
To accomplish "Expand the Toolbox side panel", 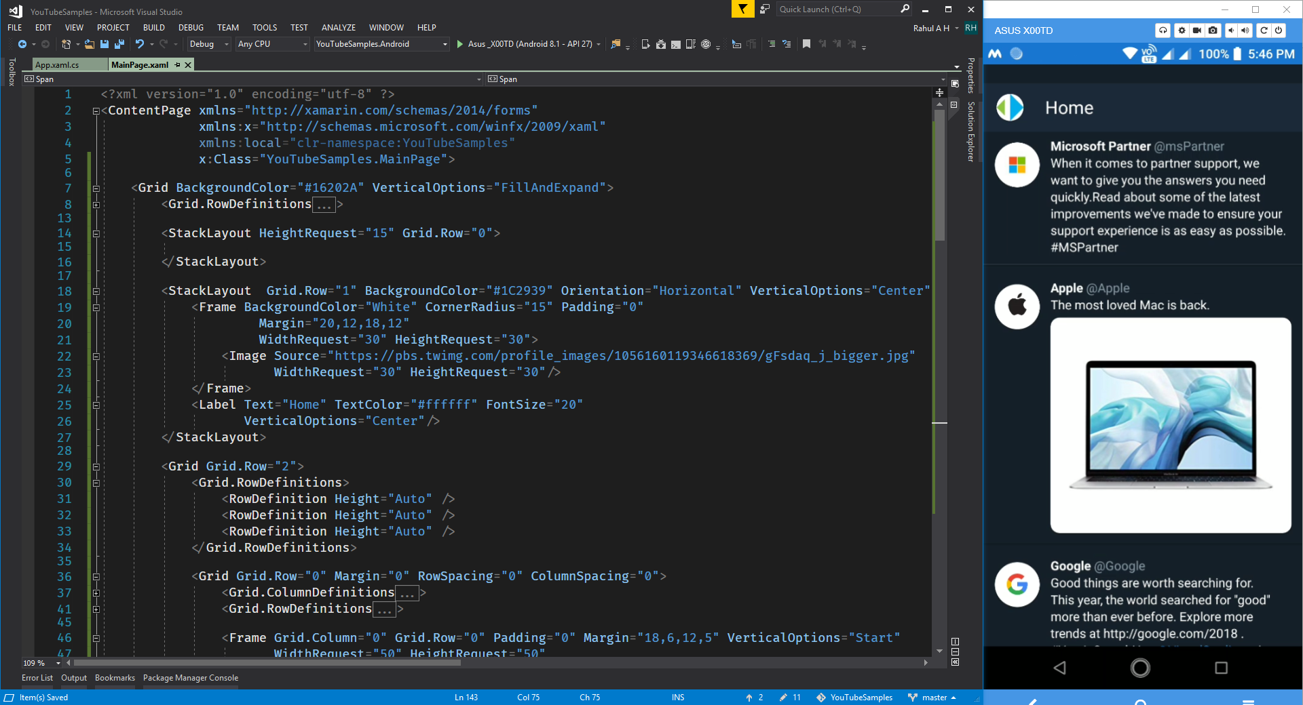I will point(12,72).
